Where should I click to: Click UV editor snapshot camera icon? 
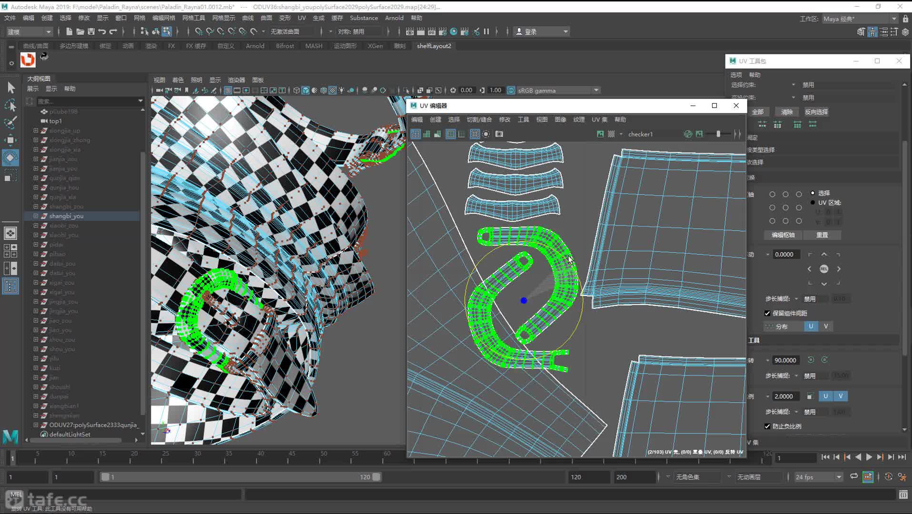[499, 134]
